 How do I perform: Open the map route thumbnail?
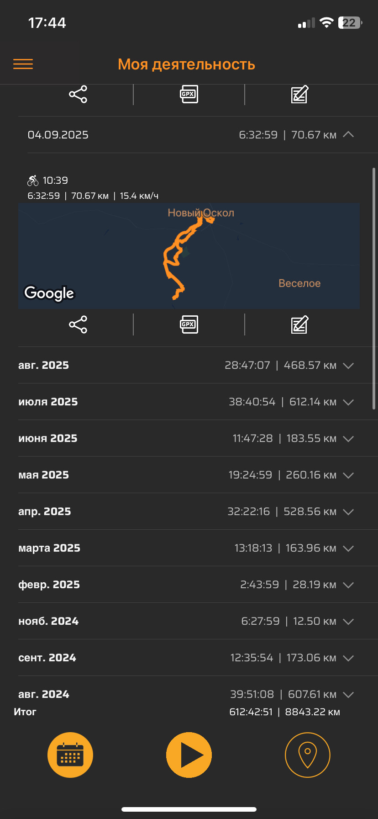pos(189,256)
